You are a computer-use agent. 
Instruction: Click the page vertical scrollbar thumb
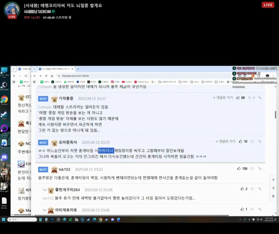[x=275, y=115]
